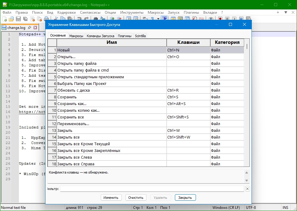Click the Save All toolbar icon
Viewport: 297px width, 211px height.
coord(25,19)
